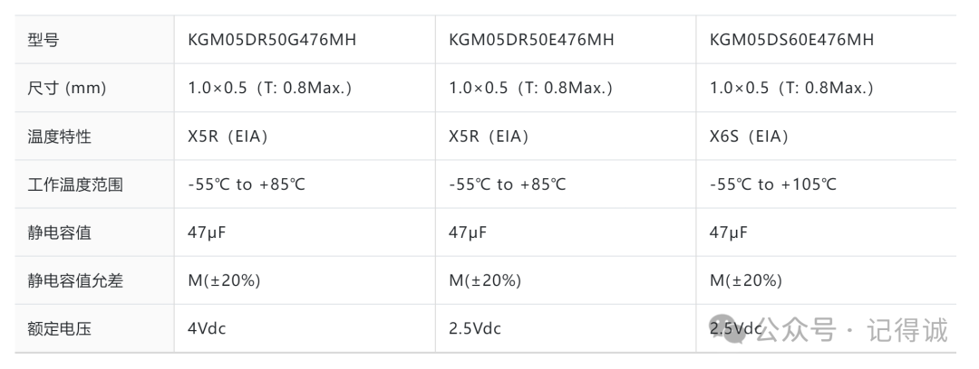979x369 pixels.
Task: Click the 温度特性 row header
Action: (x=59, y=137)
